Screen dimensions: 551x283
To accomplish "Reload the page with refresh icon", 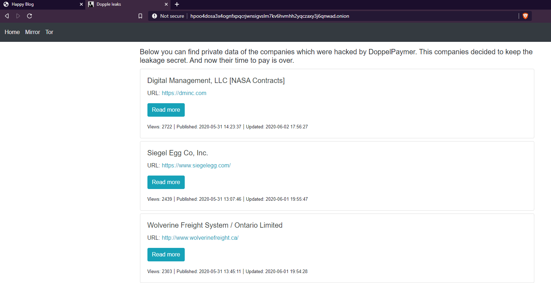I will pos(29,16).
